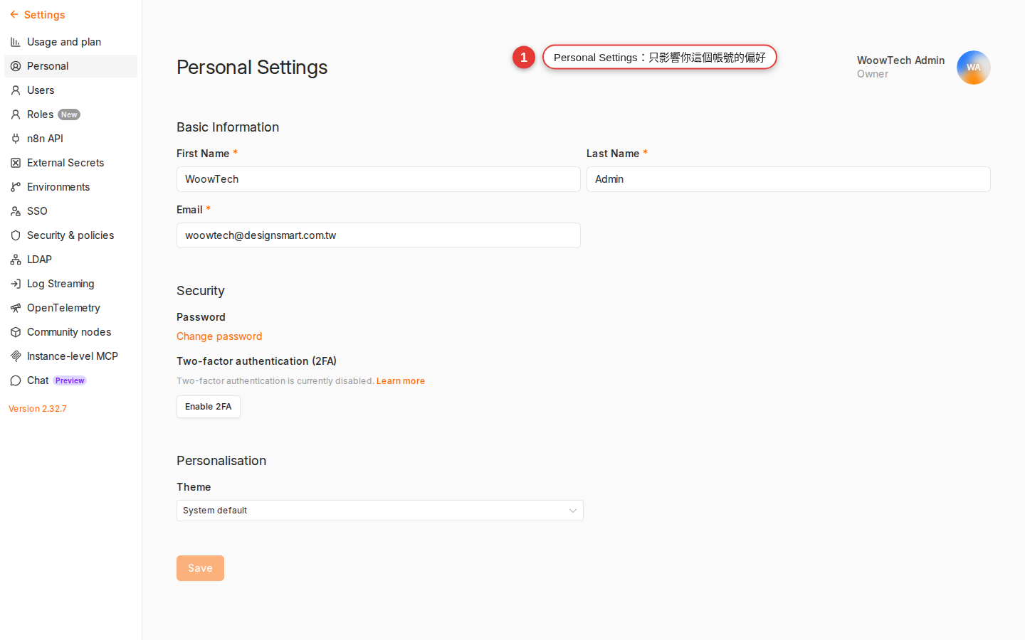Open Community nodes settings
The height and width of the screenshot is (640, 1025).
pyautogui.click(x=70, y=332)
